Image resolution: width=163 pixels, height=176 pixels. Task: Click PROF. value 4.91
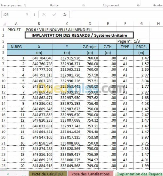coord(141,160)
